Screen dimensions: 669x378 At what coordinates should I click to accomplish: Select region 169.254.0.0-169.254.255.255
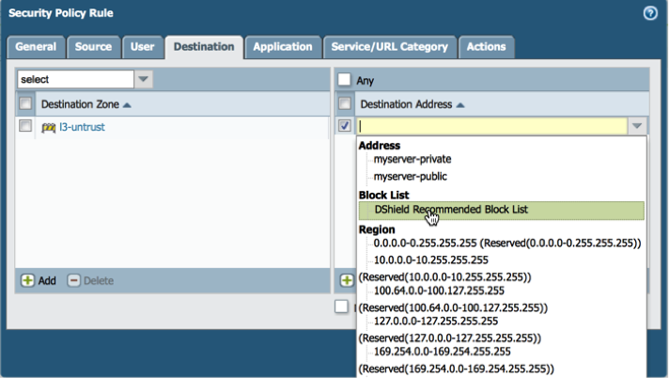(442, 352)
